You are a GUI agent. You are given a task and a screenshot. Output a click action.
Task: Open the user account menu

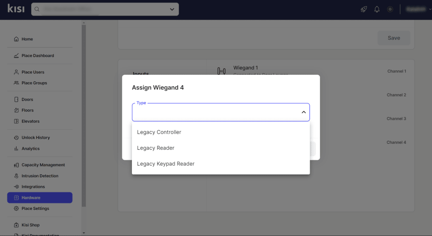418,9
